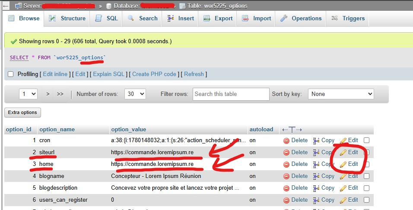This screenshot has height=210, width=413.
Task: Click the 'Concepteur - Lorem Ipsum Réunion' value
Action: [156, 176]
